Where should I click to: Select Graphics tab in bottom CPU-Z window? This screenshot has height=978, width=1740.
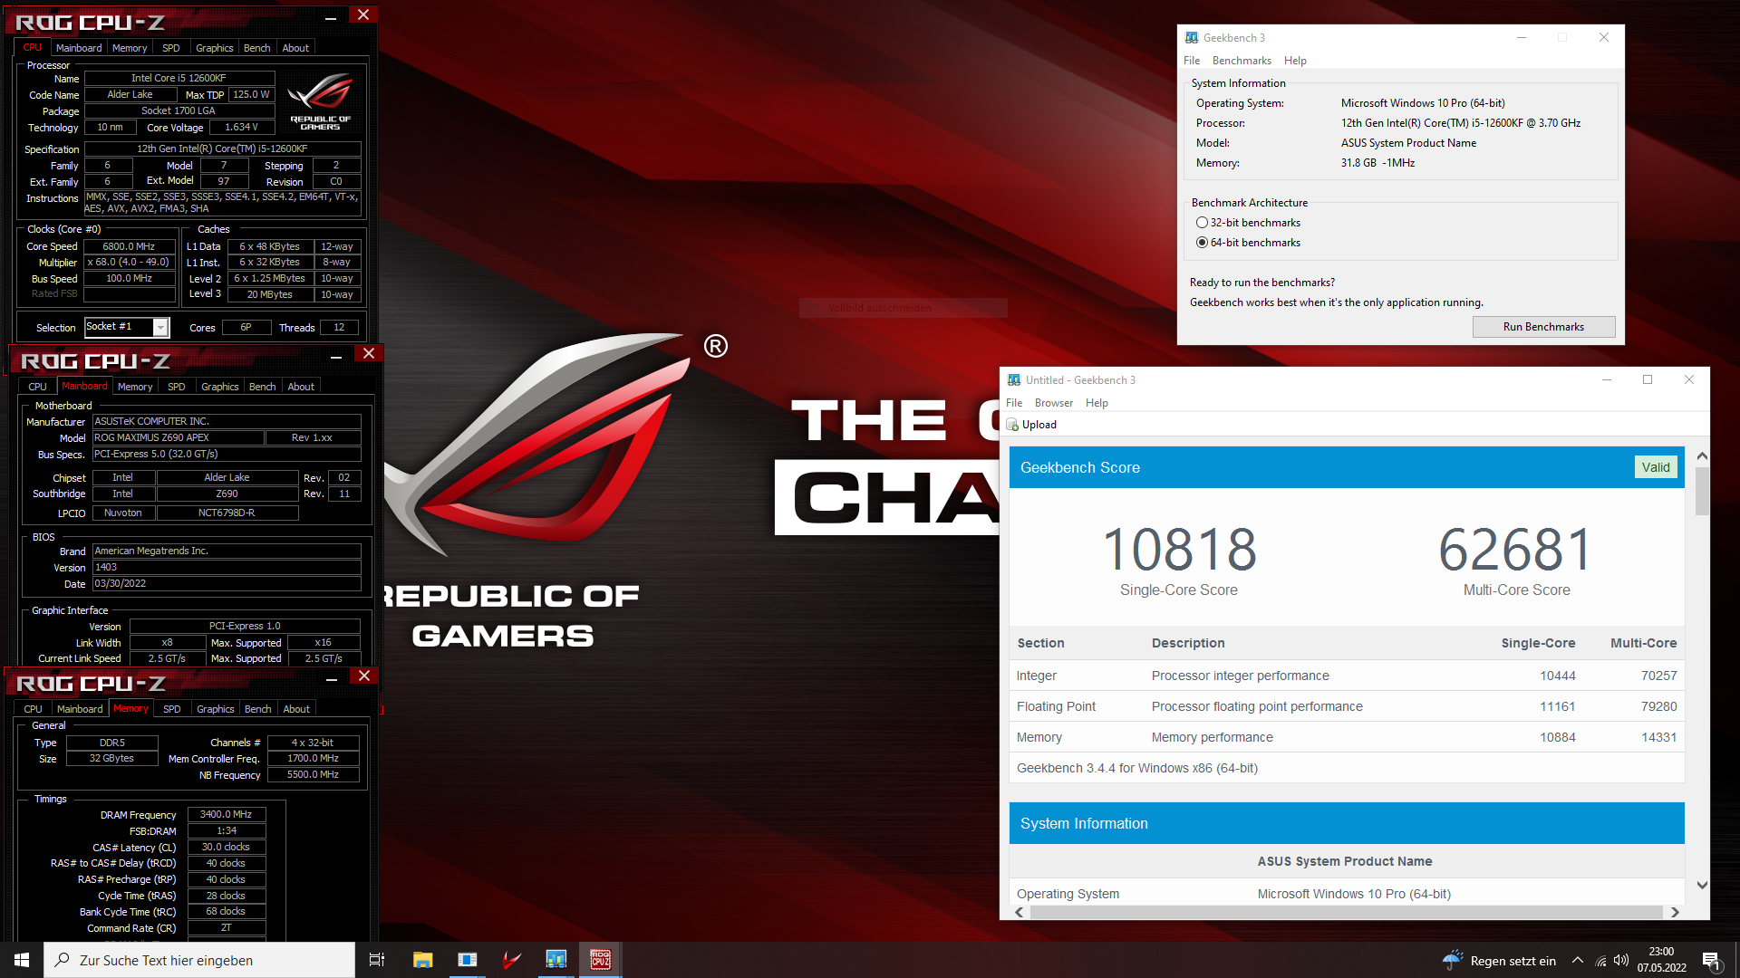[216, 709]
